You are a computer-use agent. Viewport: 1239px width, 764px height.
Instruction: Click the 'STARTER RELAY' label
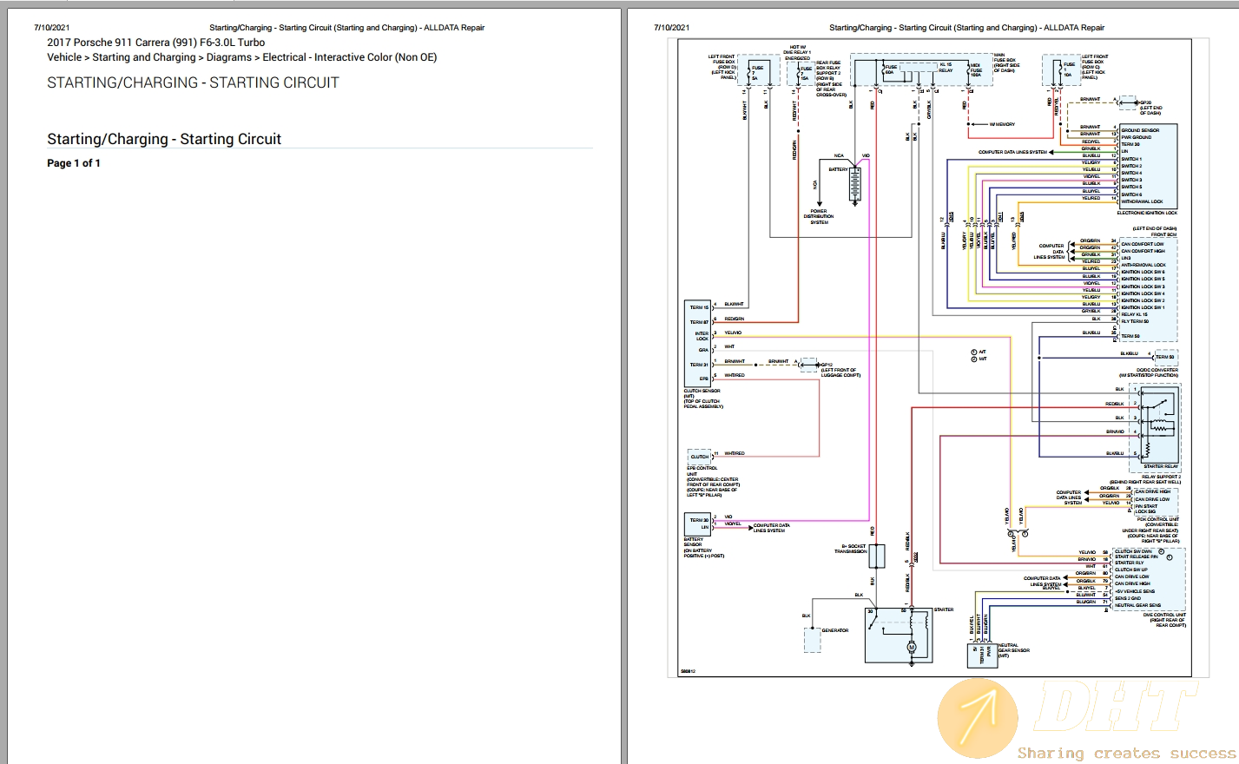tap(1161, 466)
